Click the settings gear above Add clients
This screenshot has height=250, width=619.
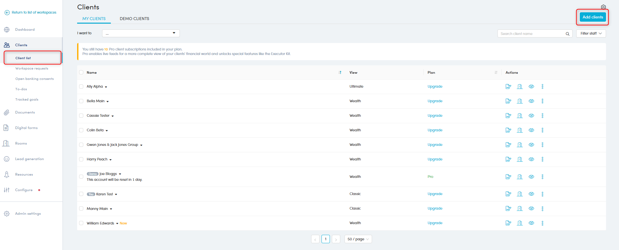point(603,7)
